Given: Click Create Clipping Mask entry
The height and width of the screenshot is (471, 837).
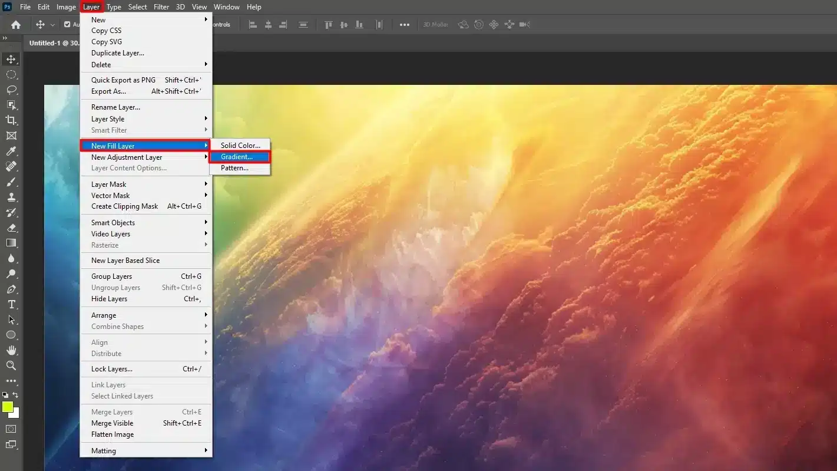Looking at the screenshot, I should click(146, 206).
